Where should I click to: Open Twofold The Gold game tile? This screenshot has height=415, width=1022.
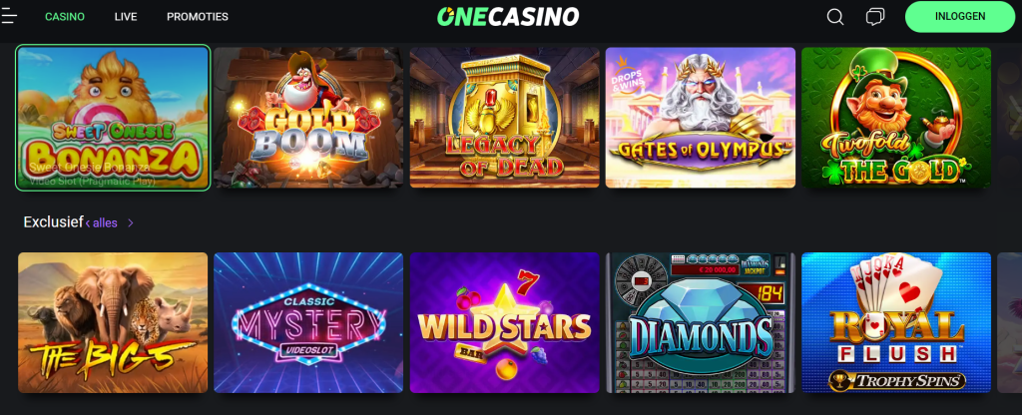(896, 118)
